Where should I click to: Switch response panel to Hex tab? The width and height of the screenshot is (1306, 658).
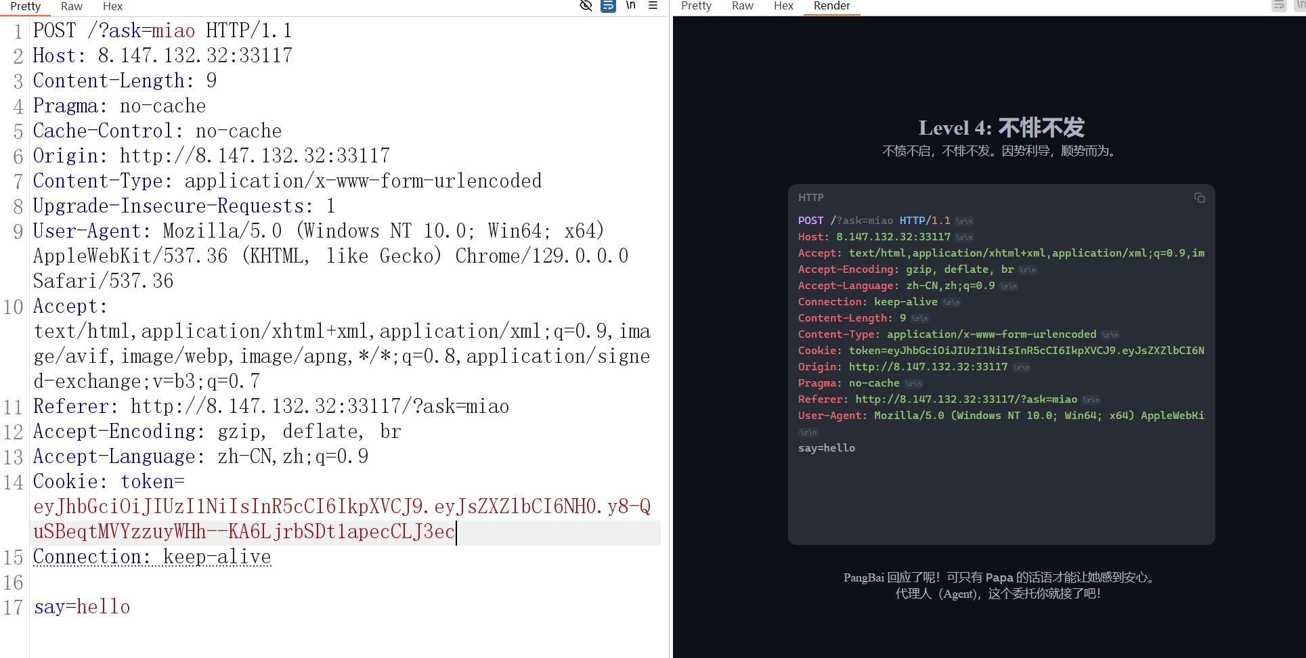coord(783,6)
